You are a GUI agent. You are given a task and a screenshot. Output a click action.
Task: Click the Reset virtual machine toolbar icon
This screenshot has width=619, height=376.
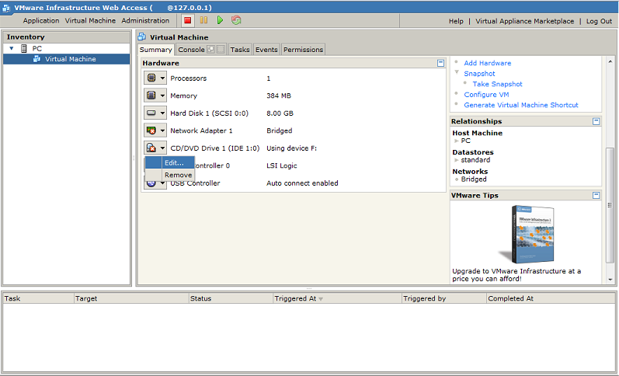click(236, 21)
